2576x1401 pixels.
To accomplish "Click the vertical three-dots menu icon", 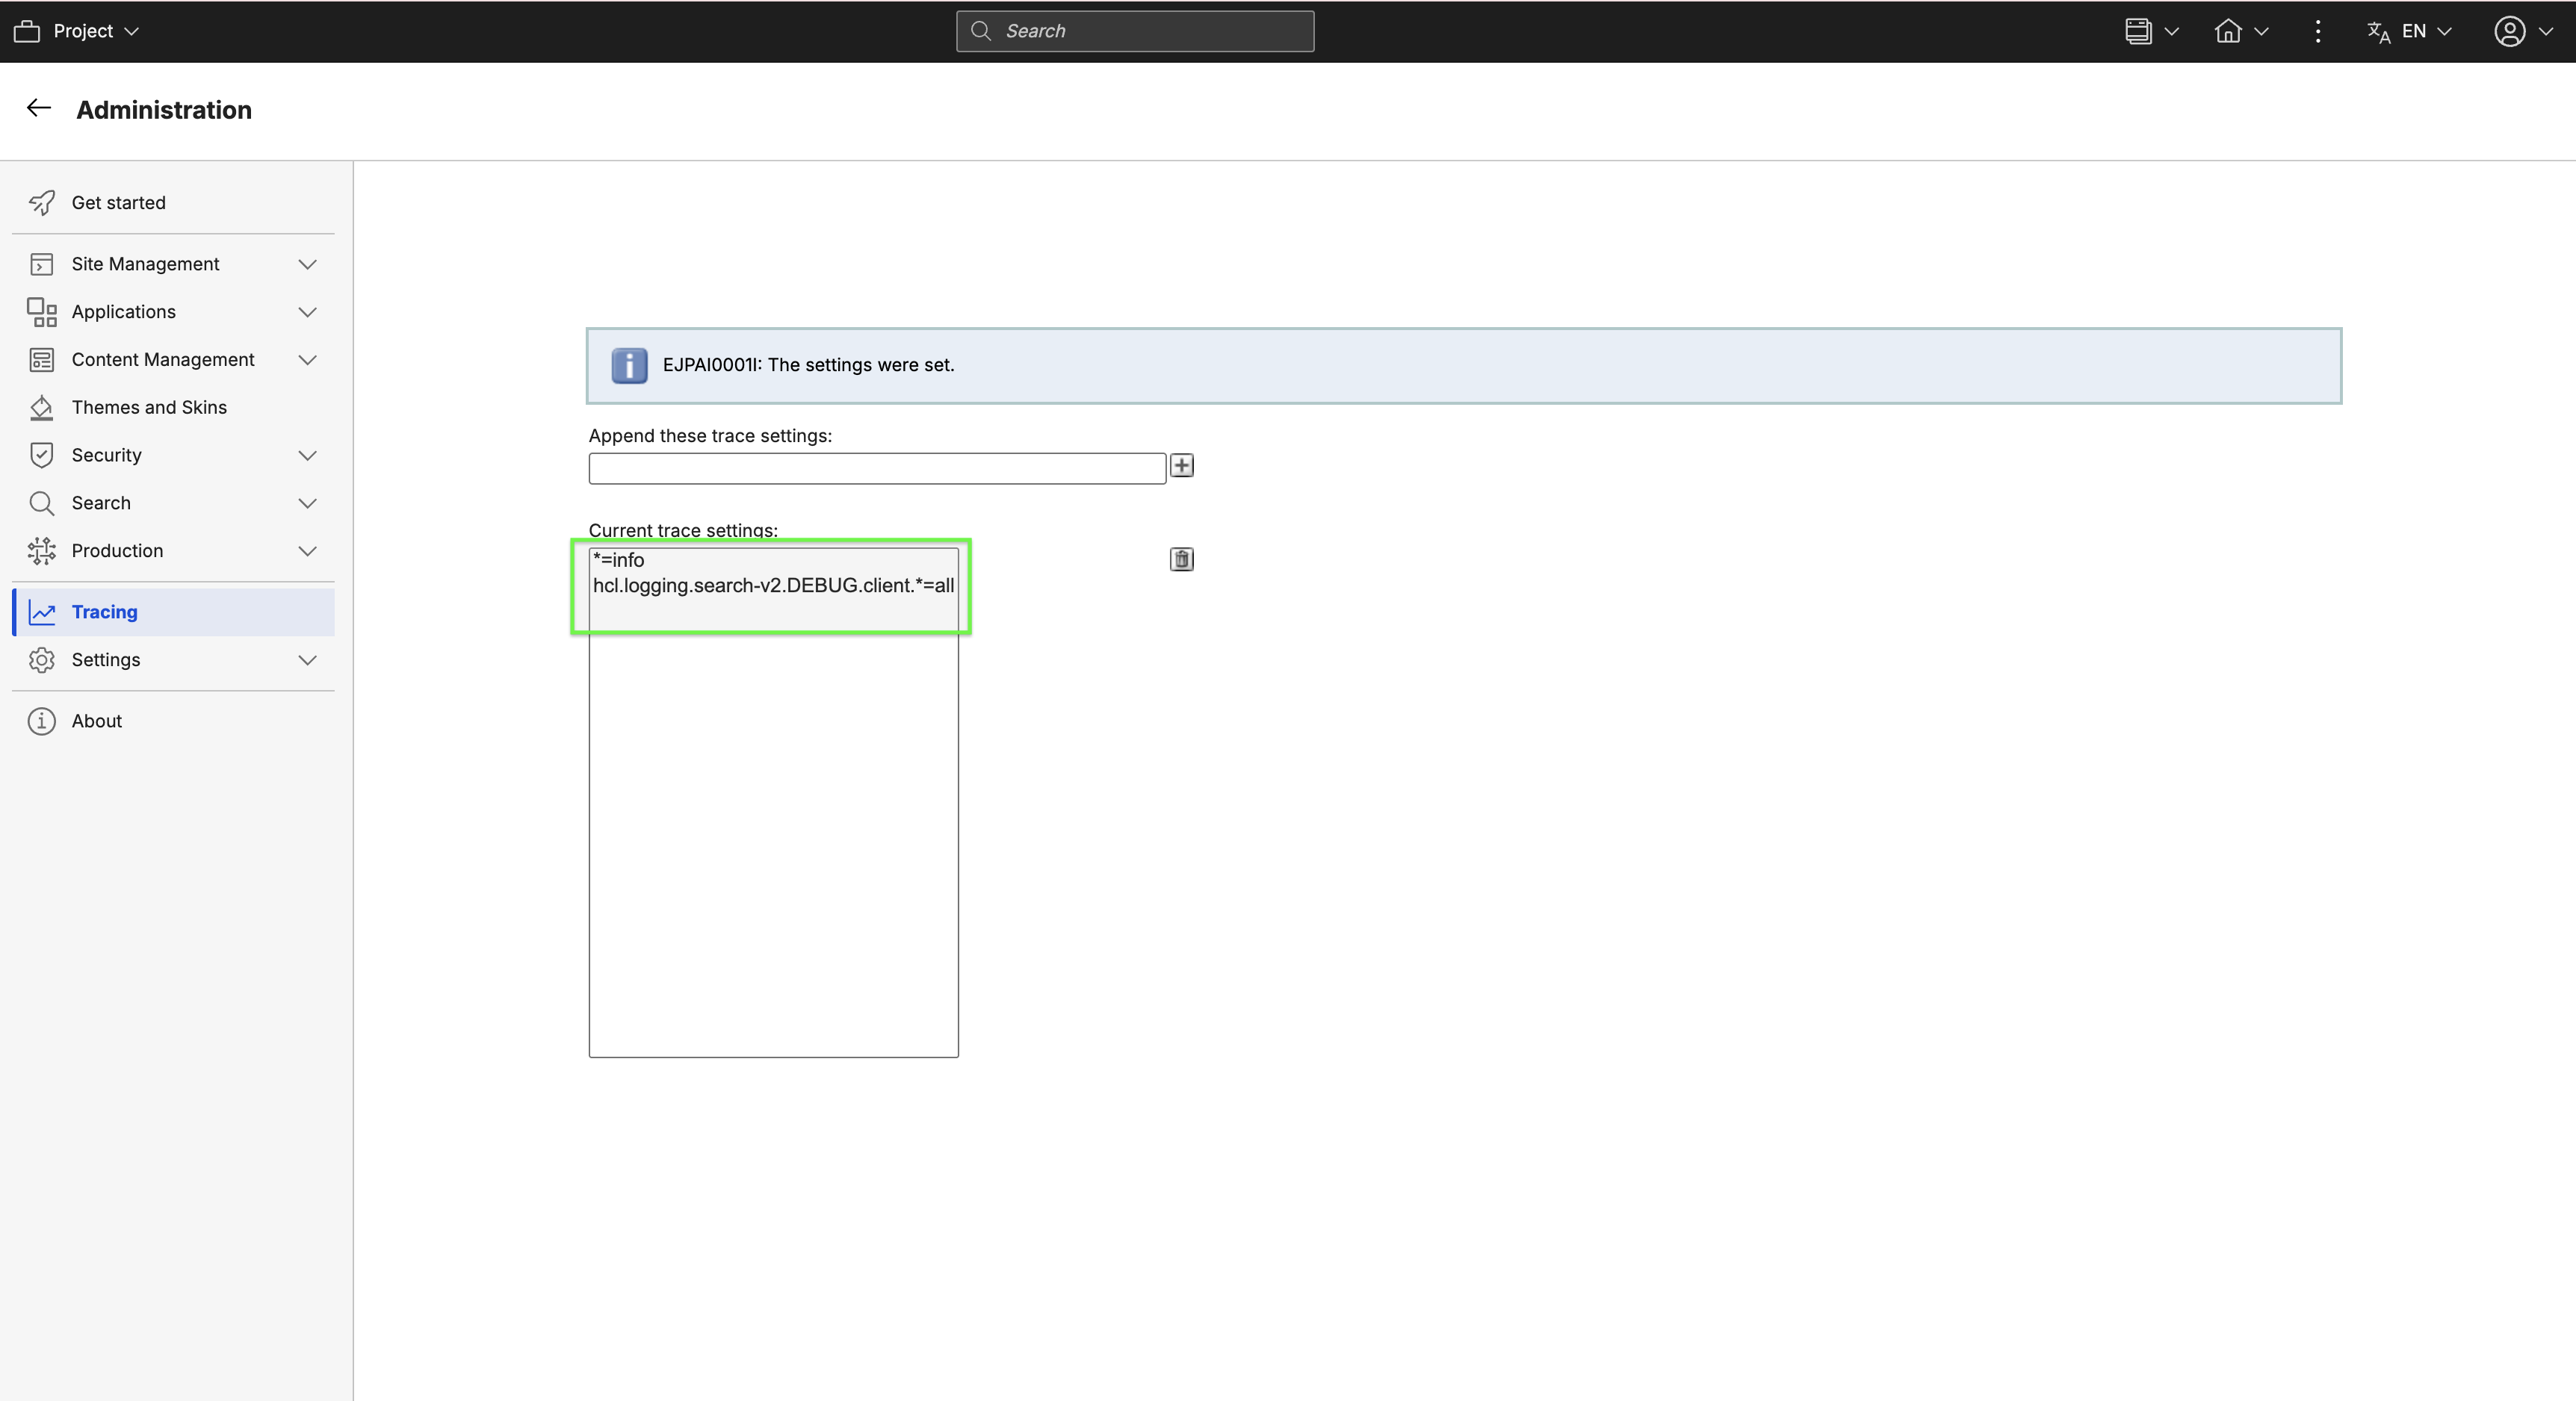I will point(2317,31).
